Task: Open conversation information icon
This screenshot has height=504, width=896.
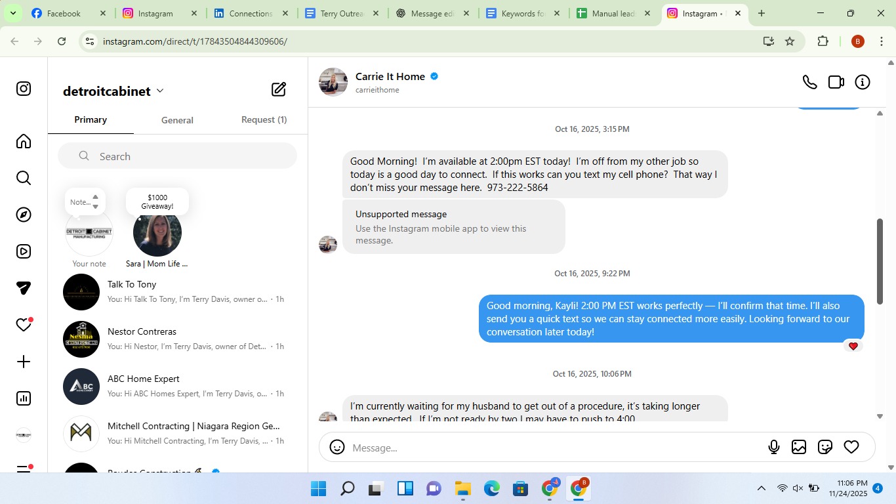Action: pos(863,82)
